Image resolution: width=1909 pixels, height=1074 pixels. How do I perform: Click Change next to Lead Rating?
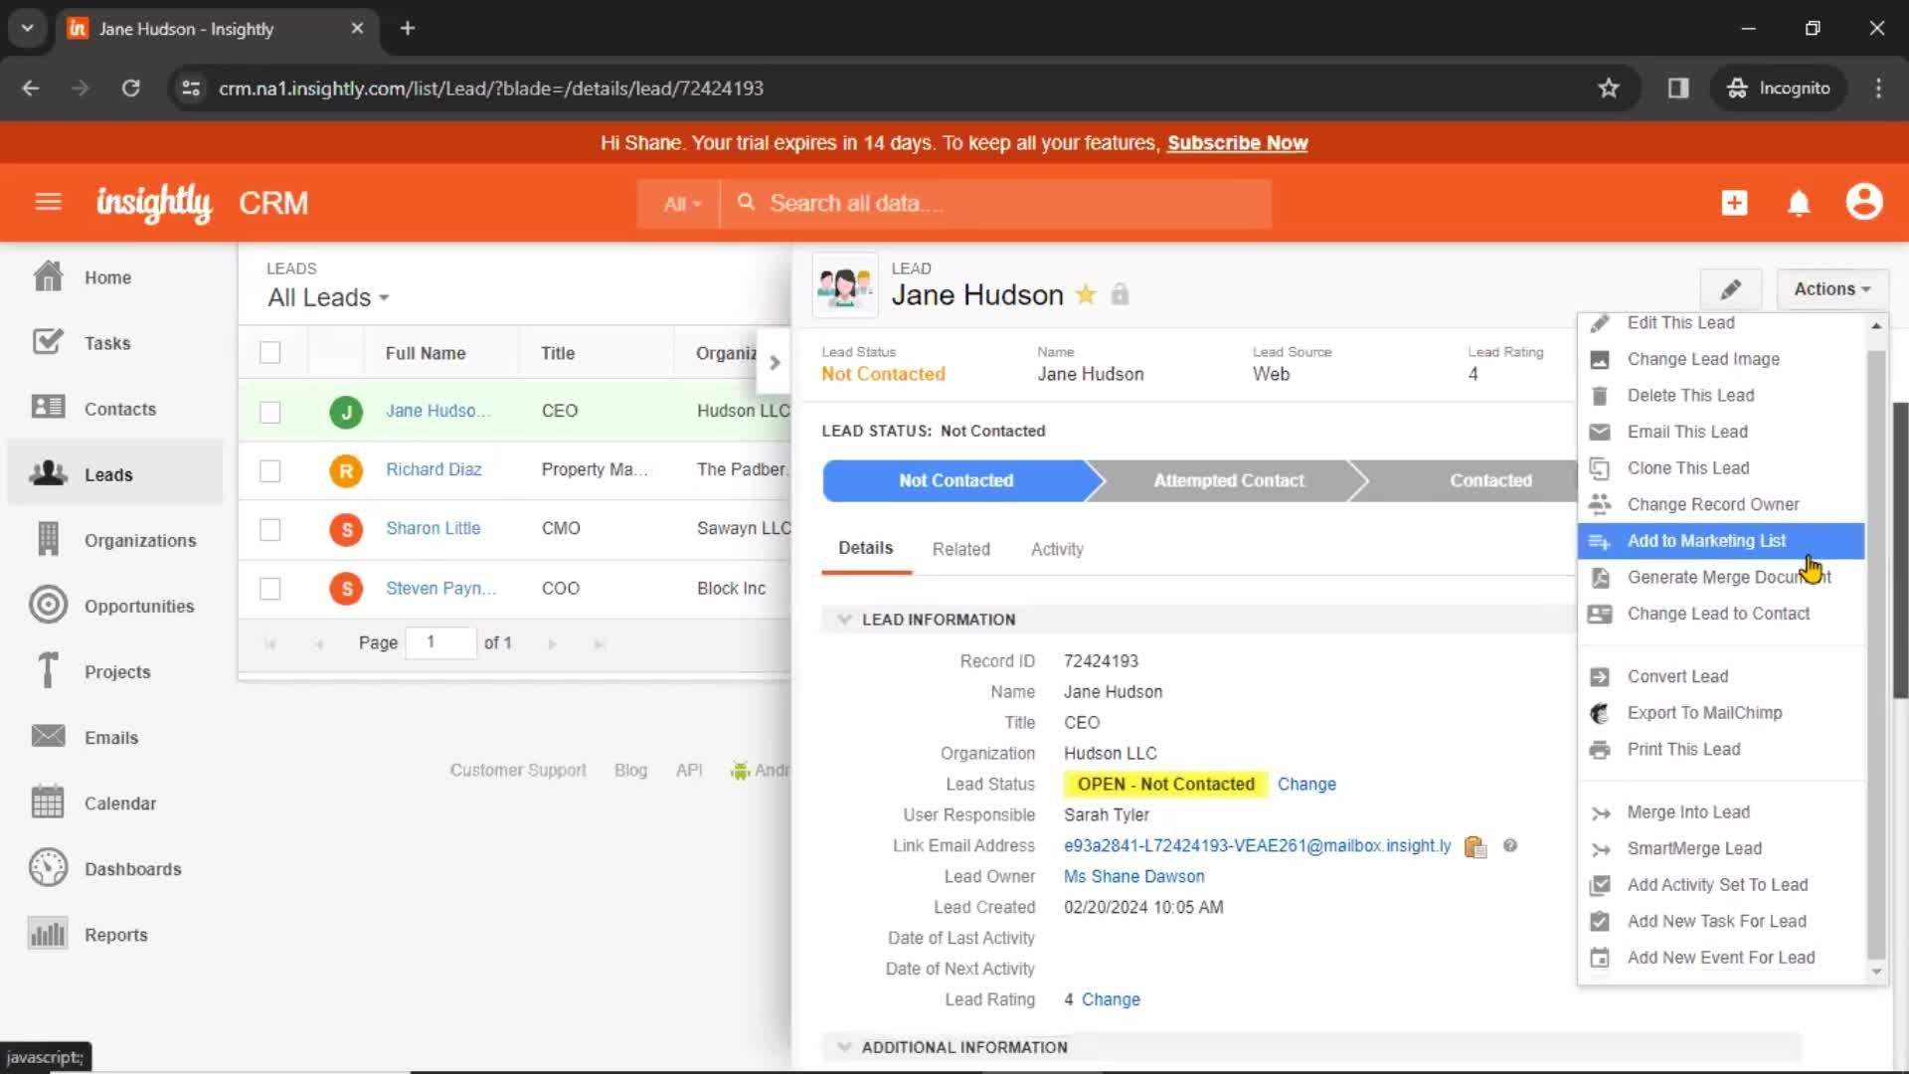1111,999
